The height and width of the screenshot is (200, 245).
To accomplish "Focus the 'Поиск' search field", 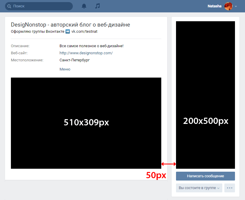I will coord(41,6).
